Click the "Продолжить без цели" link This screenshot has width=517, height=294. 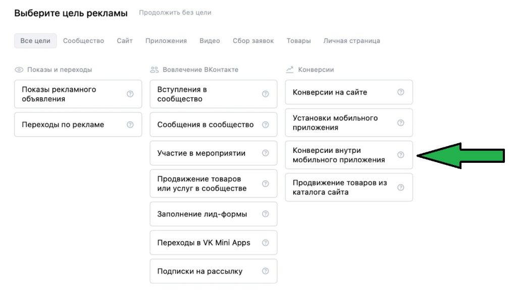tap(175, 13)
